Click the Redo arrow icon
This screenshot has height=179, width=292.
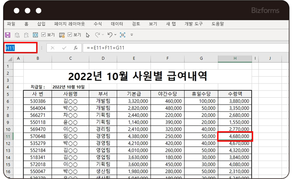(x=97, y=35)
